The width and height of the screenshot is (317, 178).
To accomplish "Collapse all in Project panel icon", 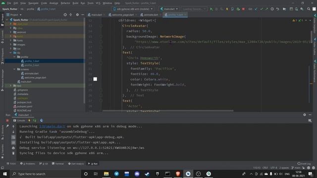I will [70, 15].
